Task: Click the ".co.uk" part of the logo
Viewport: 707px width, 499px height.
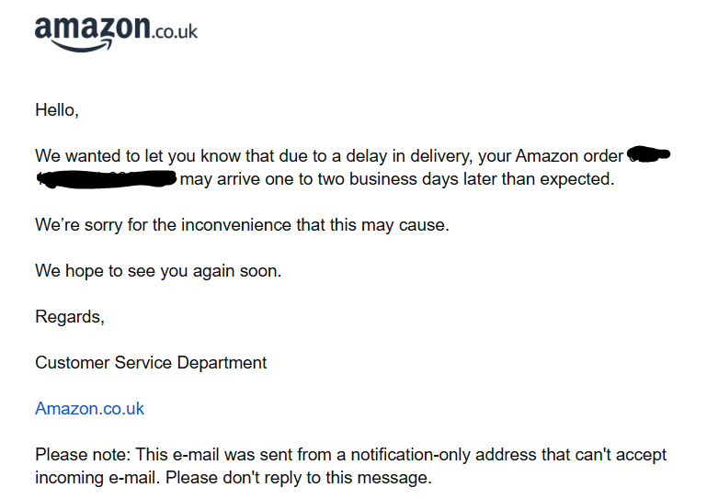Action: pos(175,31)
